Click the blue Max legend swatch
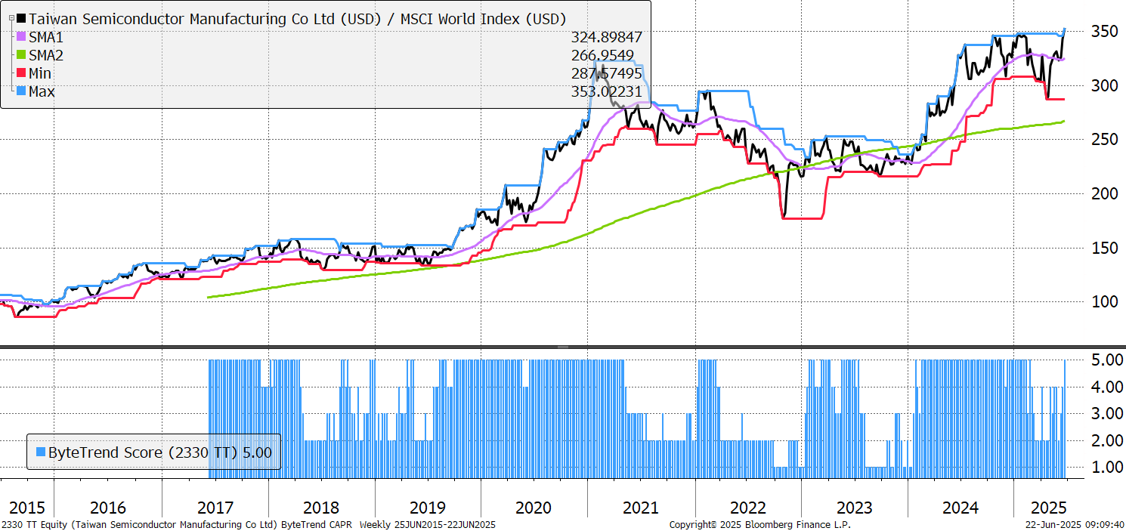The height and width of the screenshot is (531, 1126). 22,91
